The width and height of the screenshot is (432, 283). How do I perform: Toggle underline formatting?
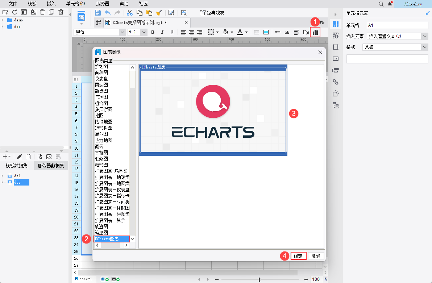172,32
